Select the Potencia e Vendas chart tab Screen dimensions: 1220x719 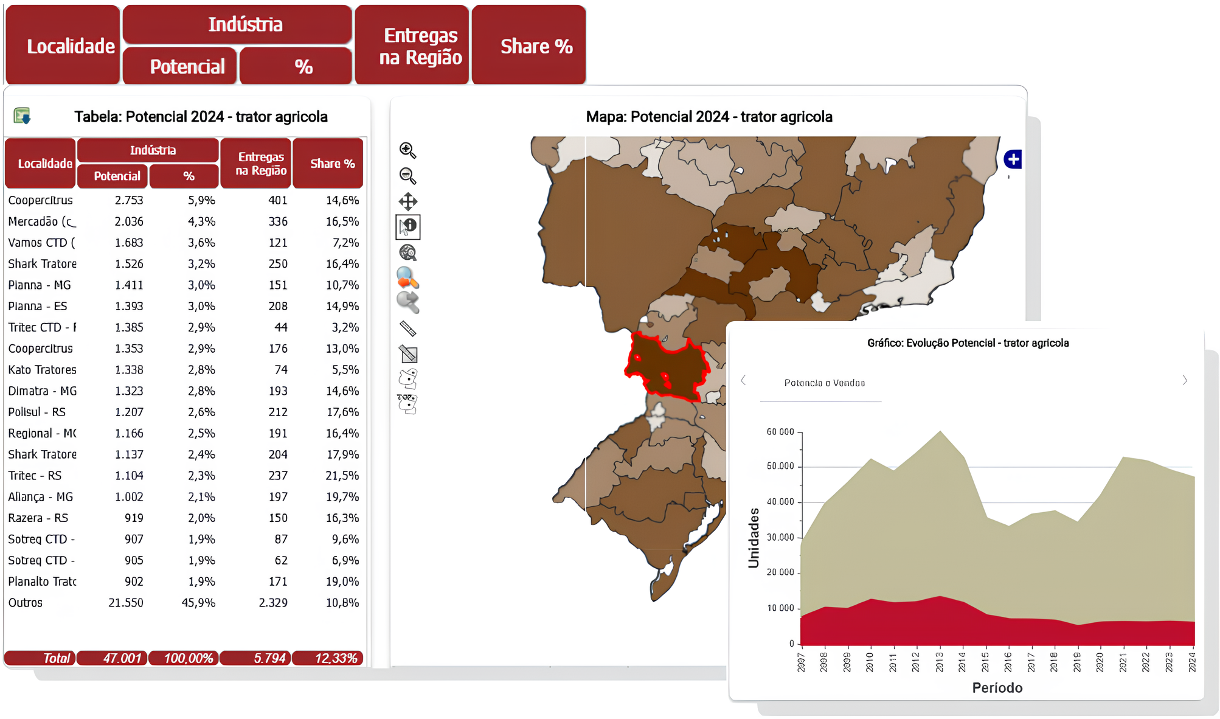824,383
